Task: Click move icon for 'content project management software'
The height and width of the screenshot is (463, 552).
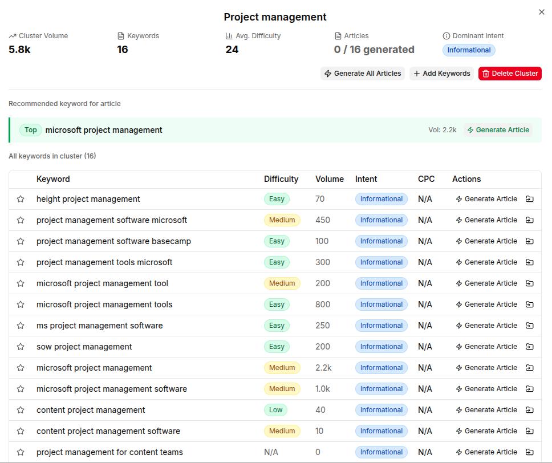Action: (529, 431)
